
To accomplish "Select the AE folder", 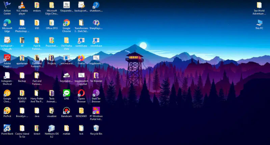I will [x=22, y=40].
